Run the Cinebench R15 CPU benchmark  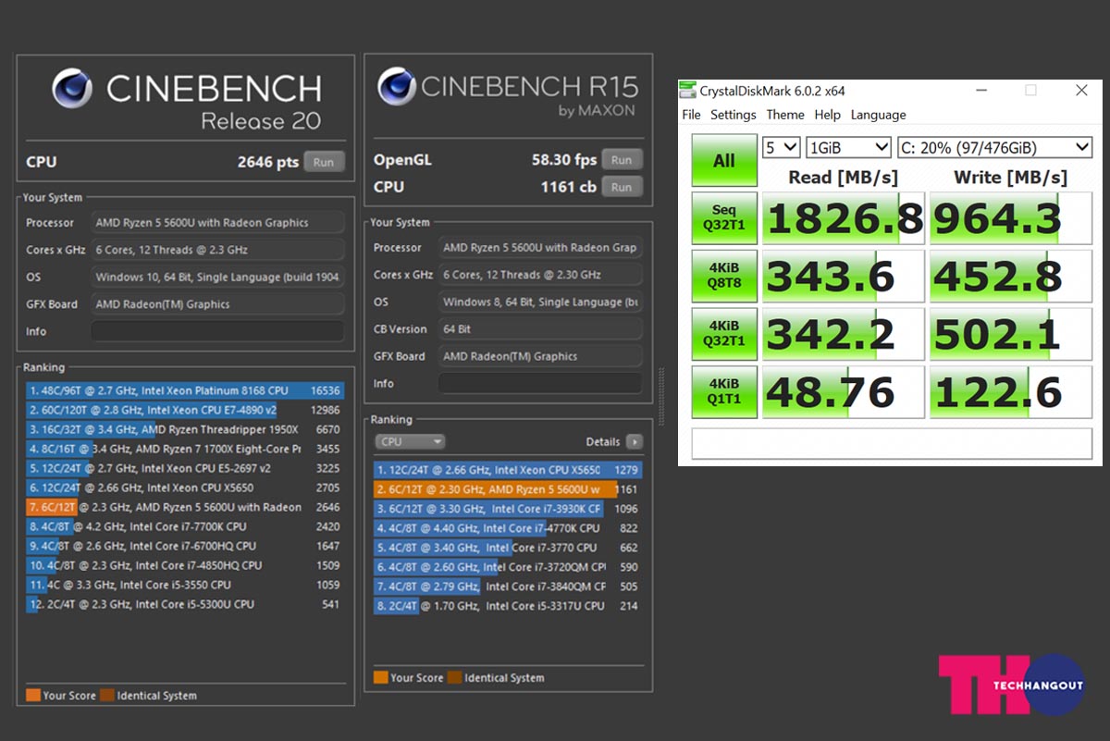point(622,187)
